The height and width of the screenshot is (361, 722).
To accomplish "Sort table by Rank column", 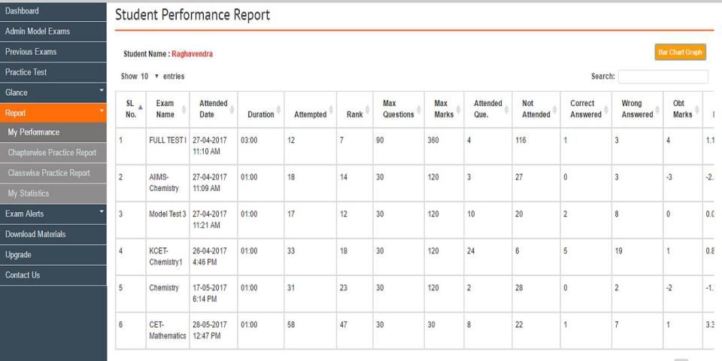I will click(353, 114).
